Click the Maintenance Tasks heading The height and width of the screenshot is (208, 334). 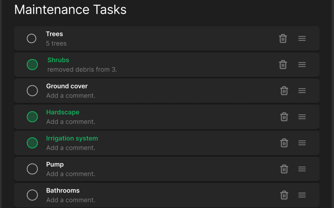point(70,10)
